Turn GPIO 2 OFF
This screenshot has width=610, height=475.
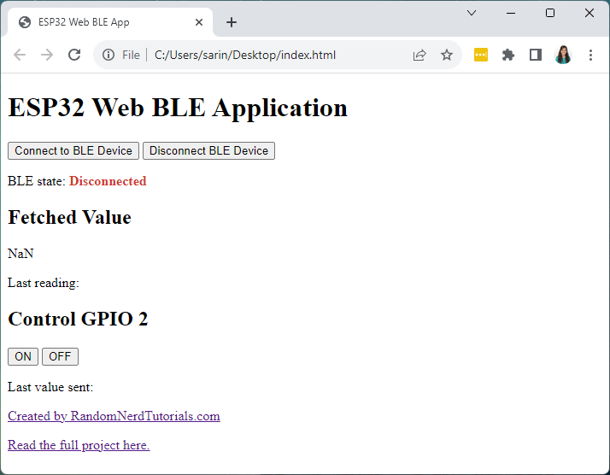(60, 356)
